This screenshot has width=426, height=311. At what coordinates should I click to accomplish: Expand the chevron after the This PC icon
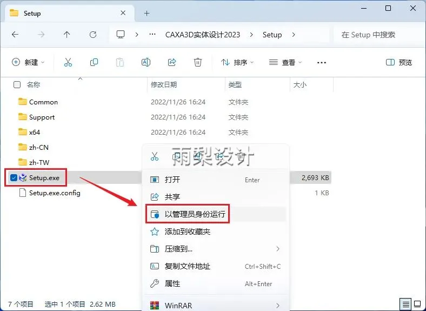(x=137, y=35)
